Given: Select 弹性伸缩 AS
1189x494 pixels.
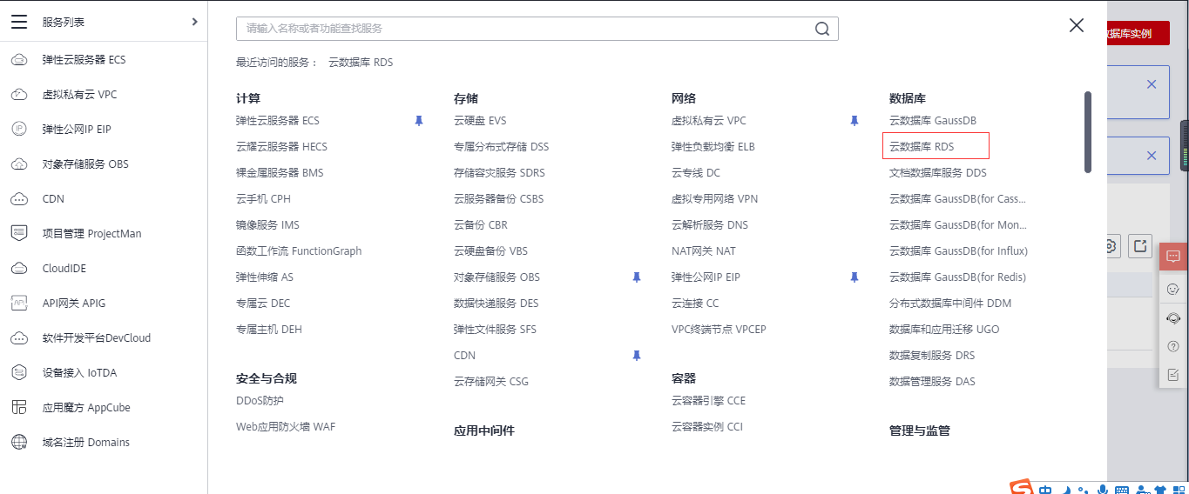Looking at the screenshot, I should 265,277.
